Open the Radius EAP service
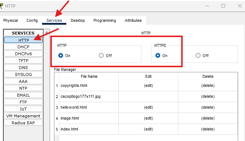The width and height of the screenshot is (245, 141). click(23, 123)
